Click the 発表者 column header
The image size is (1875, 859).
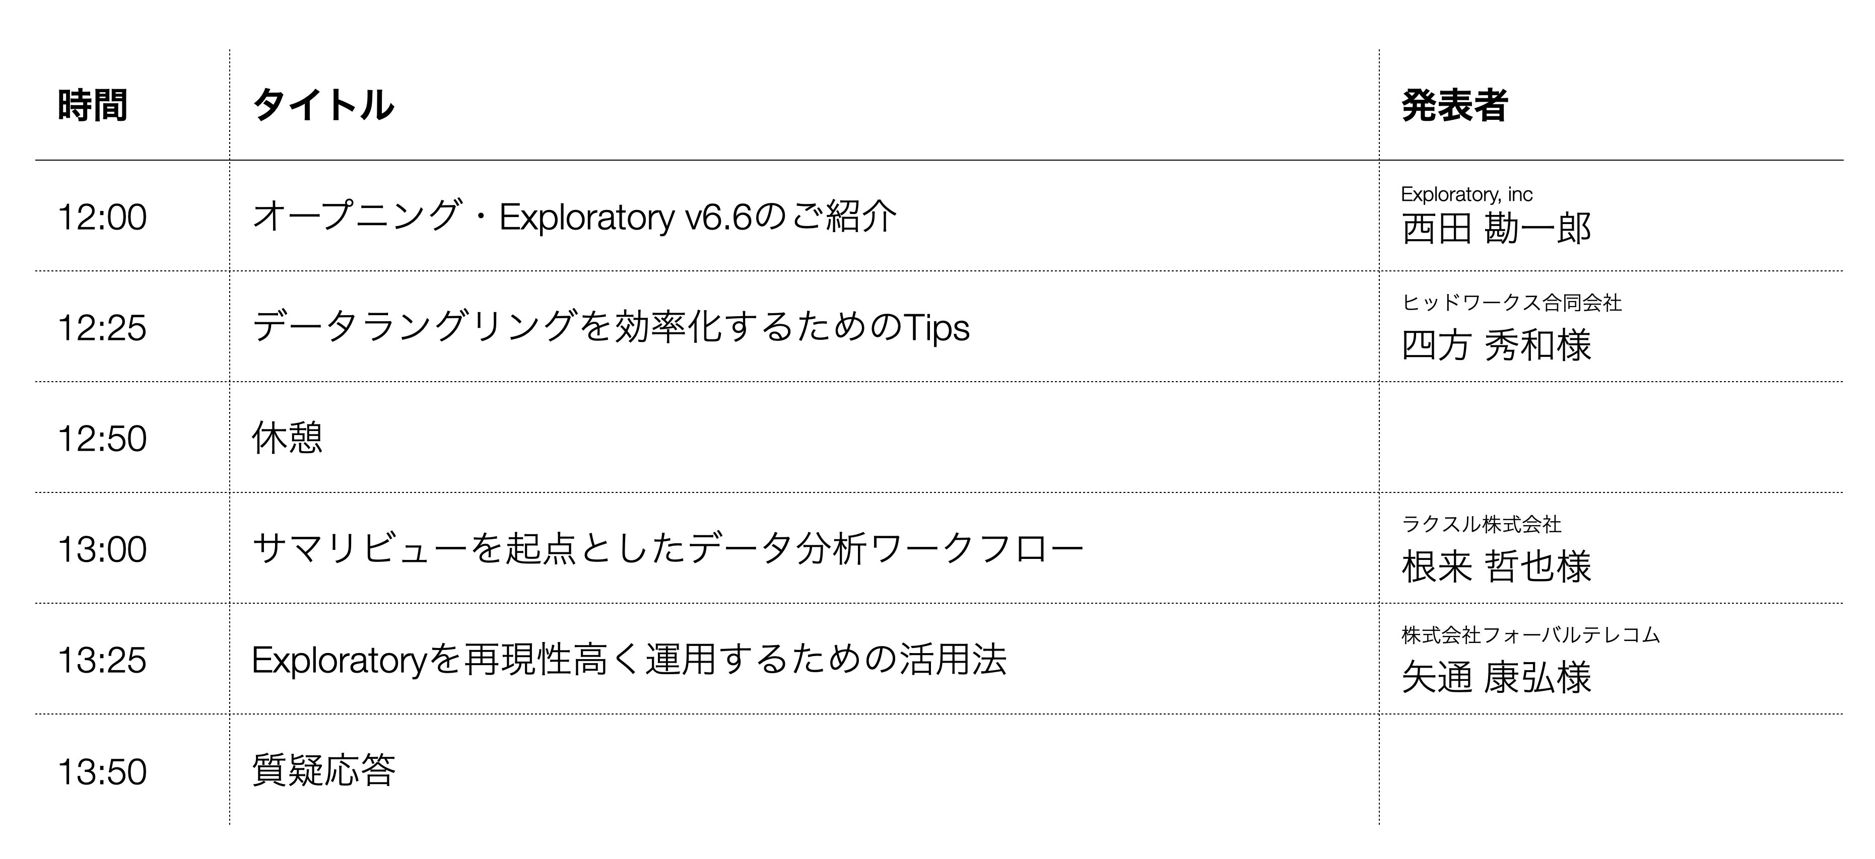tap(1454, 105)
